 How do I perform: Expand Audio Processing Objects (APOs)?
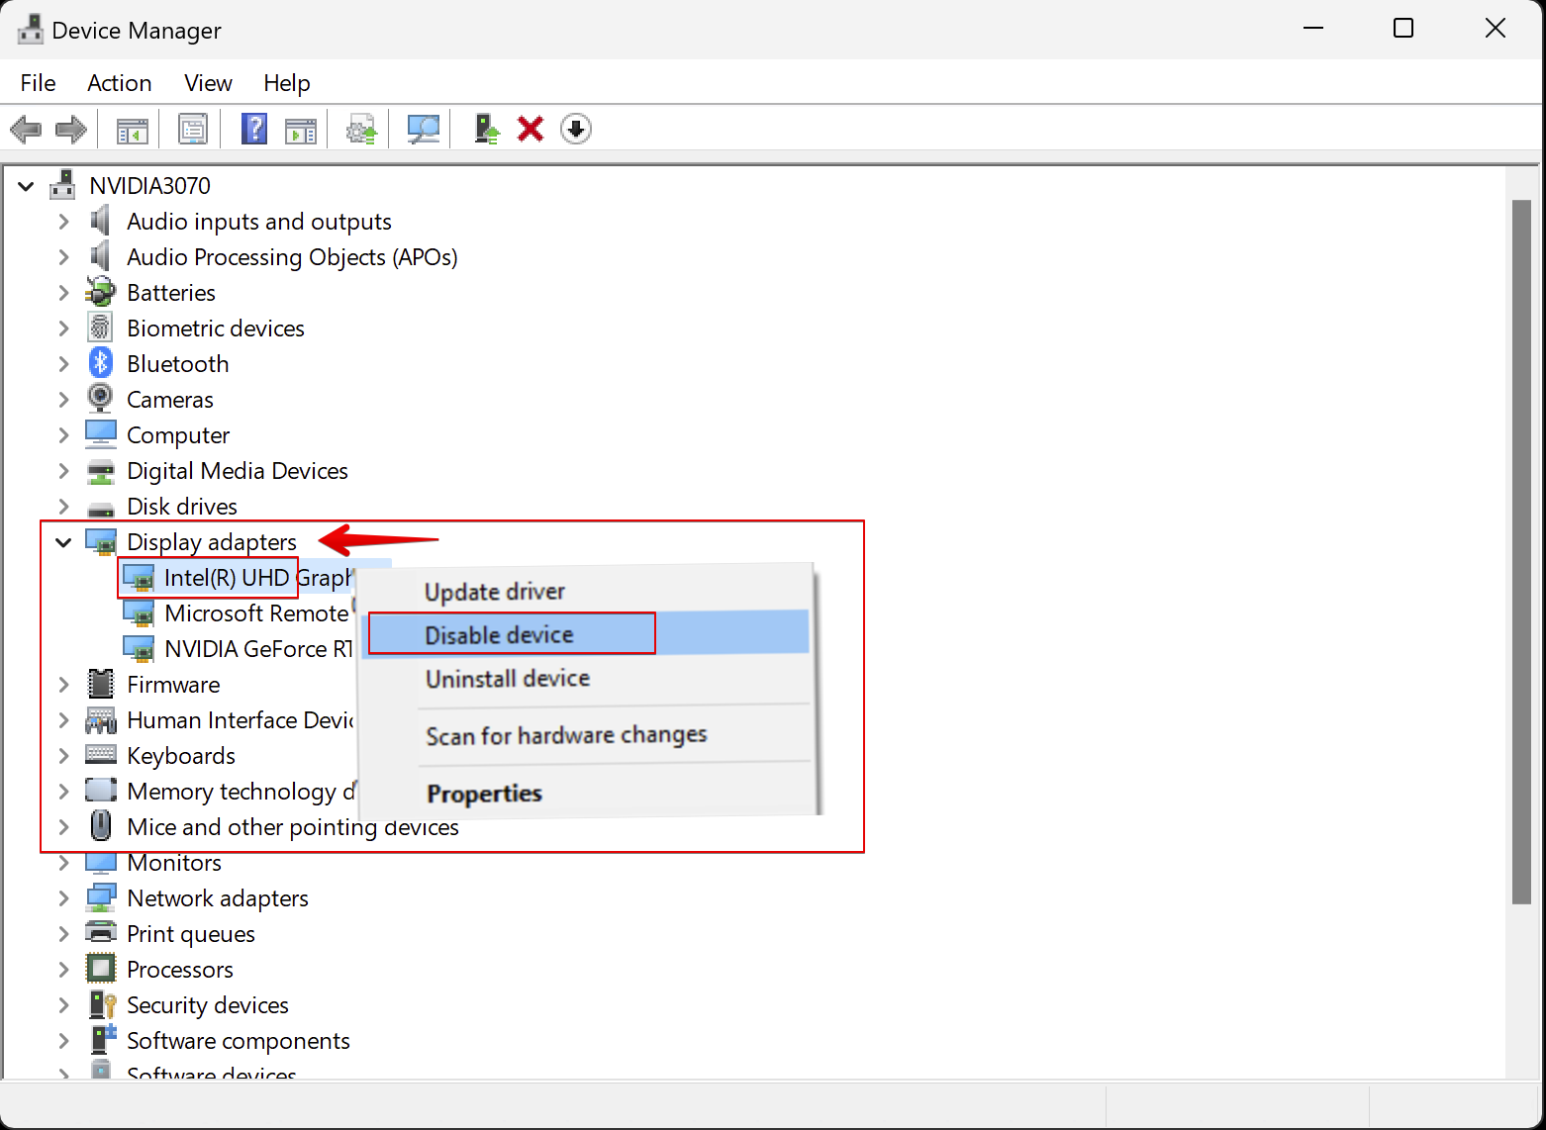(x=63, y=256)
